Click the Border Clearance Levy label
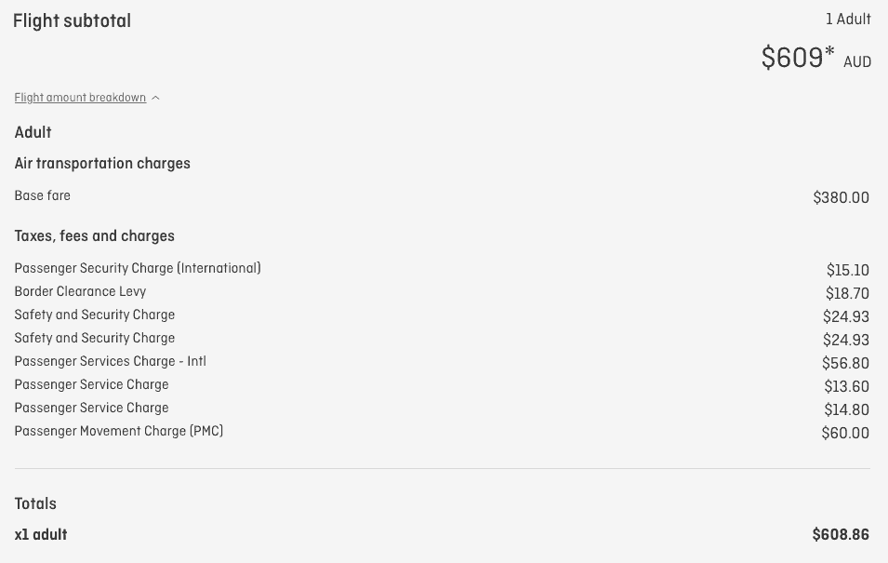Screen dimensions: 888x563 pyautogui.click(x=80, y=291)
